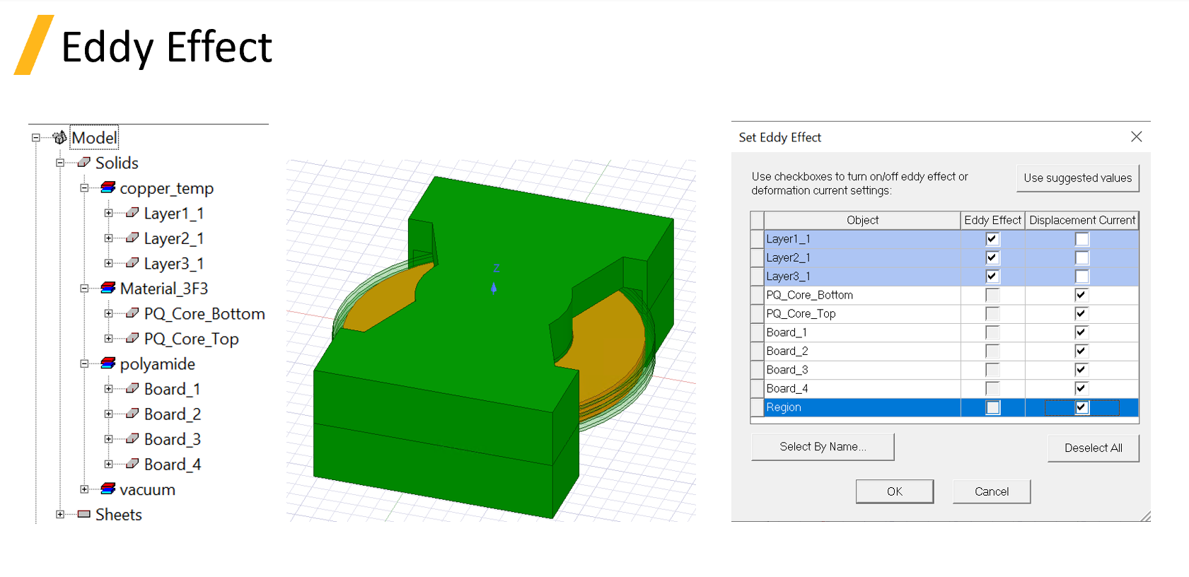The image size is (1189, 577).
Task: Expand the Layer2_1 tree node
Action: 108,238
